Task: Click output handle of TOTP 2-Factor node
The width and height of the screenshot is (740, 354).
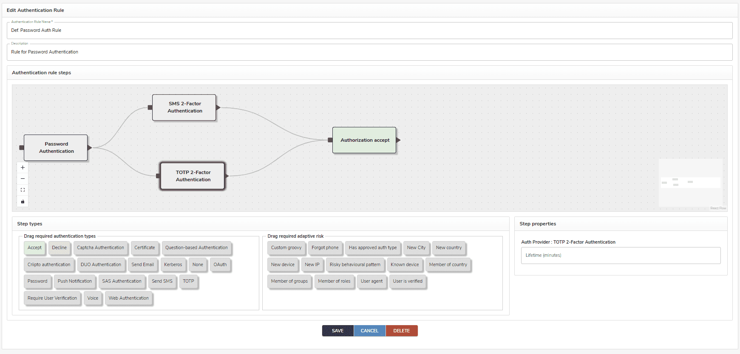Action: 227,176
